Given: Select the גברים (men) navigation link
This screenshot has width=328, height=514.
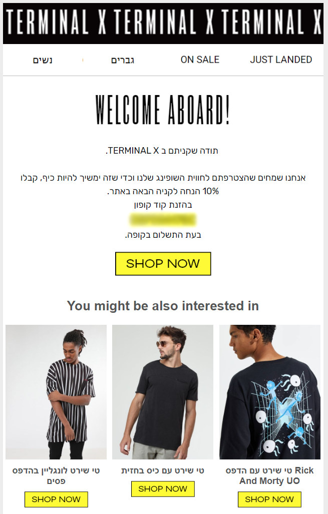Looking at the screenshot, I should coord(123,60).
